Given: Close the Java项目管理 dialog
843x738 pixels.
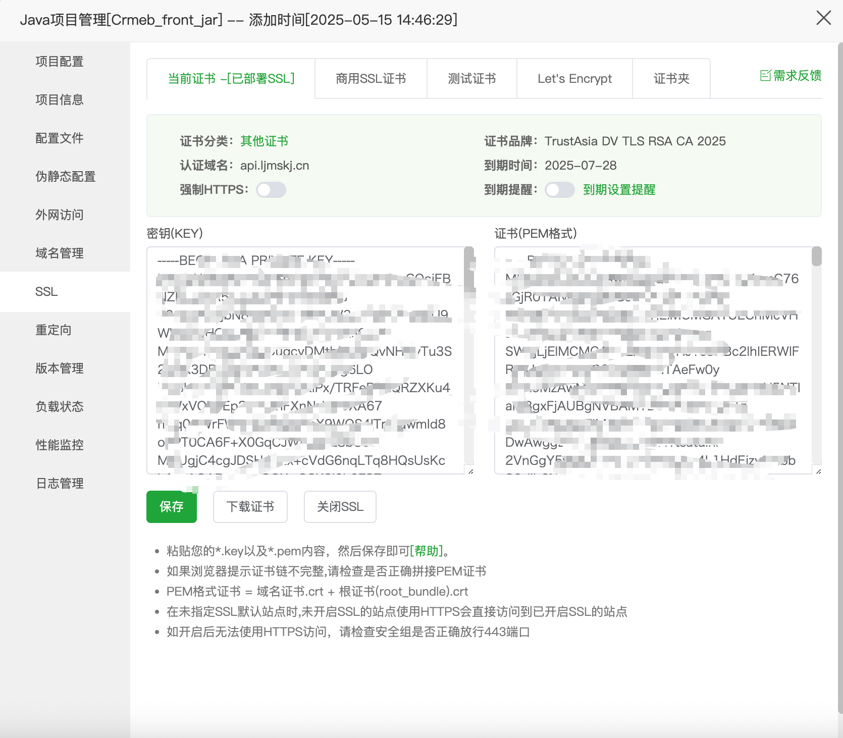Looking at the screenshot, I should (x=823, y=18).
